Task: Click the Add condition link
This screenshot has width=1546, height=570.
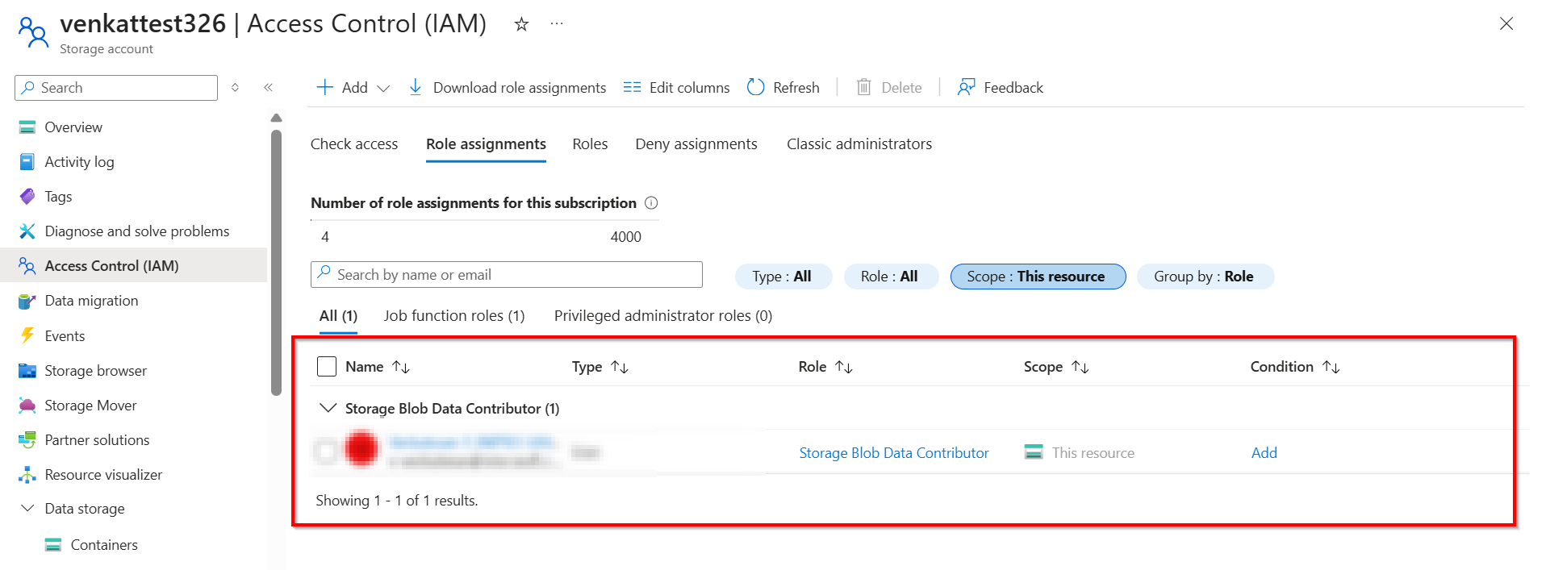Action: pos(1264,453)
